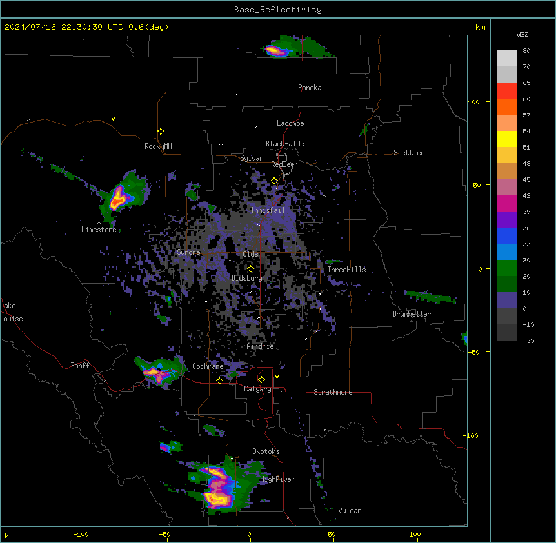Click the Sundre label
The height and width of the screenshot is (543, 556).
(188, 252)
